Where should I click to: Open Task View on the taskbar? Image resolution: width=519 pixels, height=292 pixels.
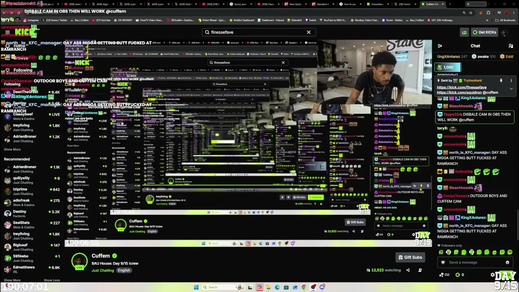250,287
